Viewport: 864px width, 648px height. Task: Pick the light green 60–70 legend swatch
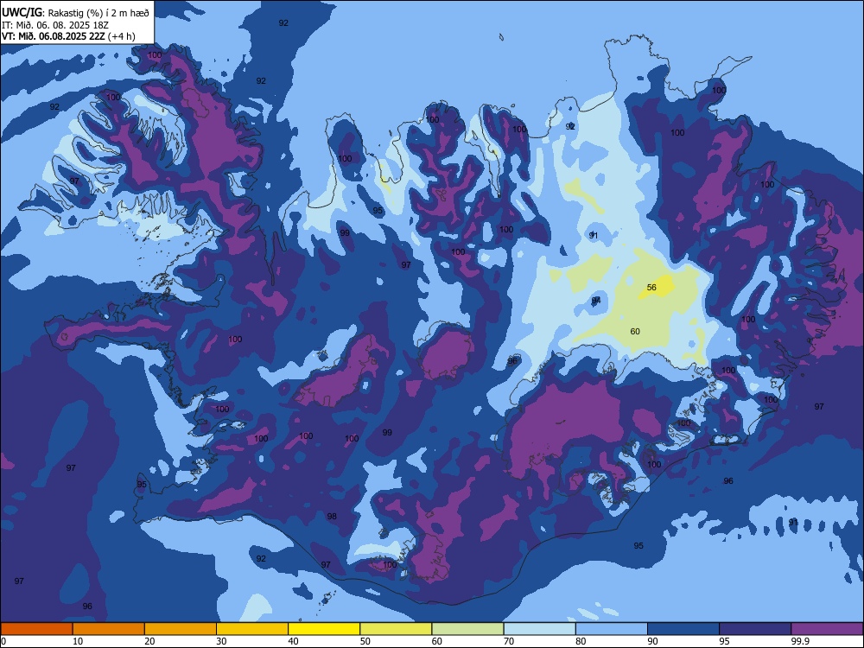point(467,629)
